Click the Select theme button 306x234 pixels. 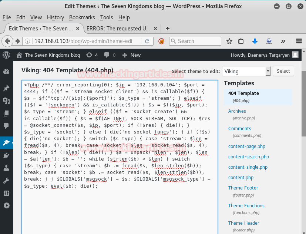click(283, 71)
